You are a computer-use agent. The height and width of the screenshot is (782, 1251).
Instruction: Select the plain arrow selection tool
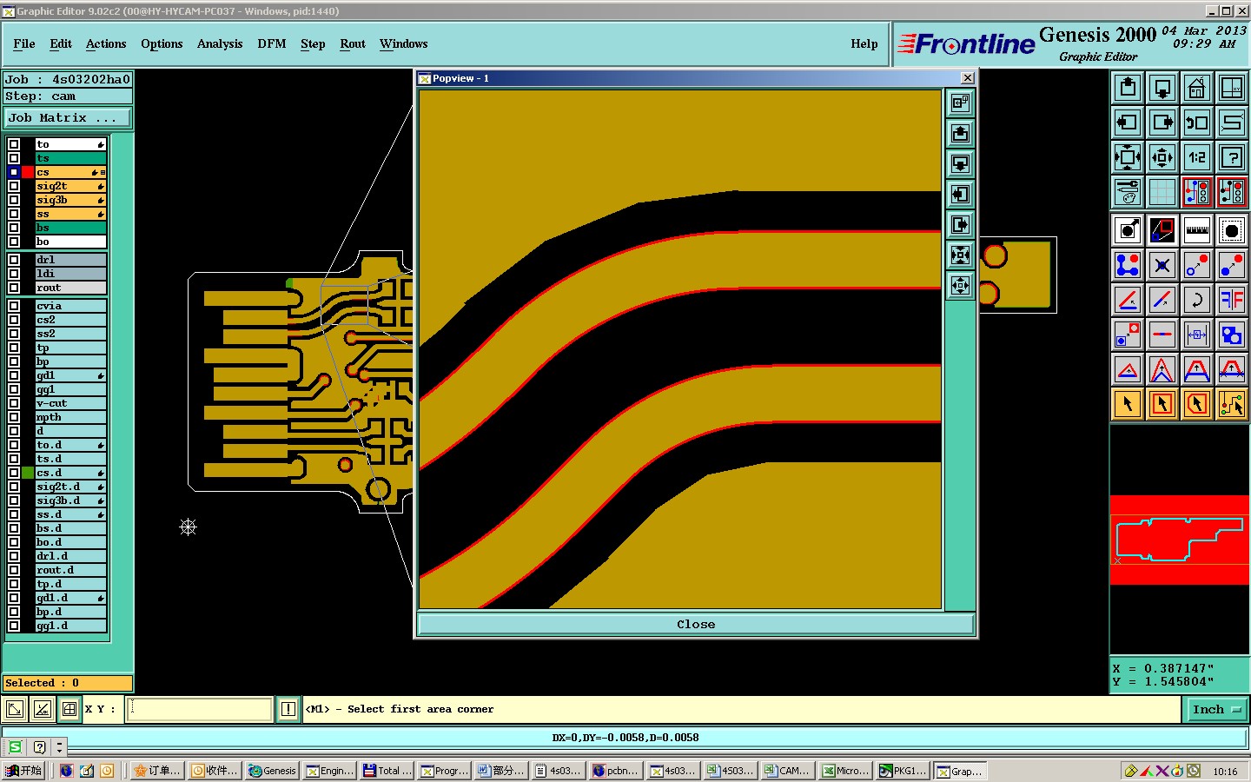point(1128,404)
